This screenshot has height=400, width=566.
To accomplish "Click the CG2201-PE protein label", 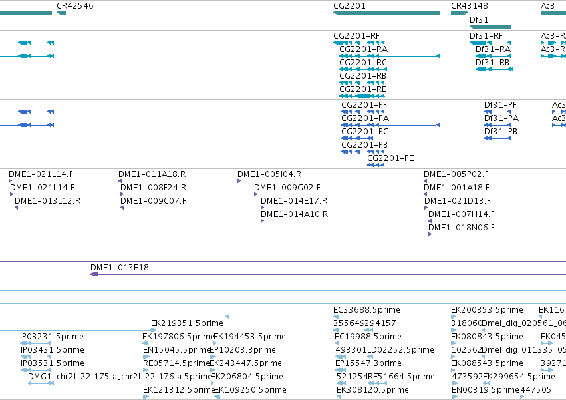I will (390, 158).
